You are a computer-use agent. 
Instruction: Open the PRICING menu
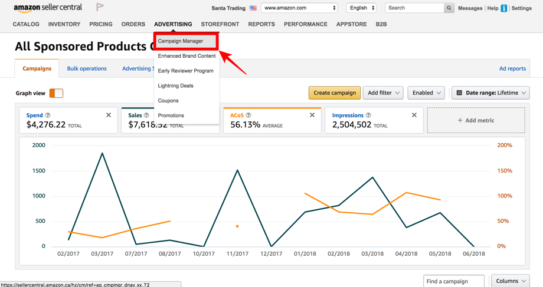(x=101, y=24)
